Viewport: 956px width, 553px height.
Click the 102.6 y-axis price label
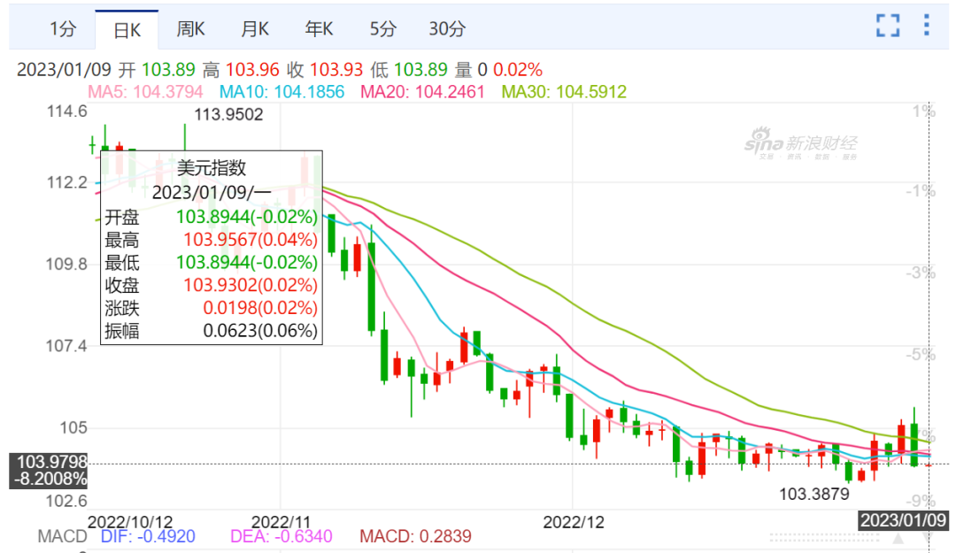coord(66,501)
